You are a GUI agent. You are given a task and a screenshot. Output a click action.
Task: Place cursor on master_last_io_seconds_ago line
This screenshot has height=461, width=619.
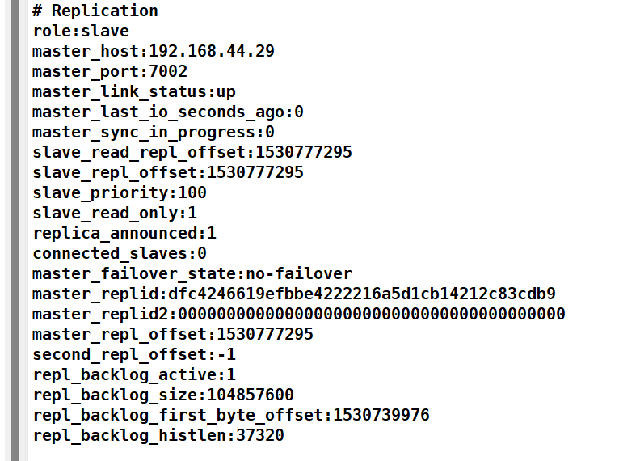[168, 112]
